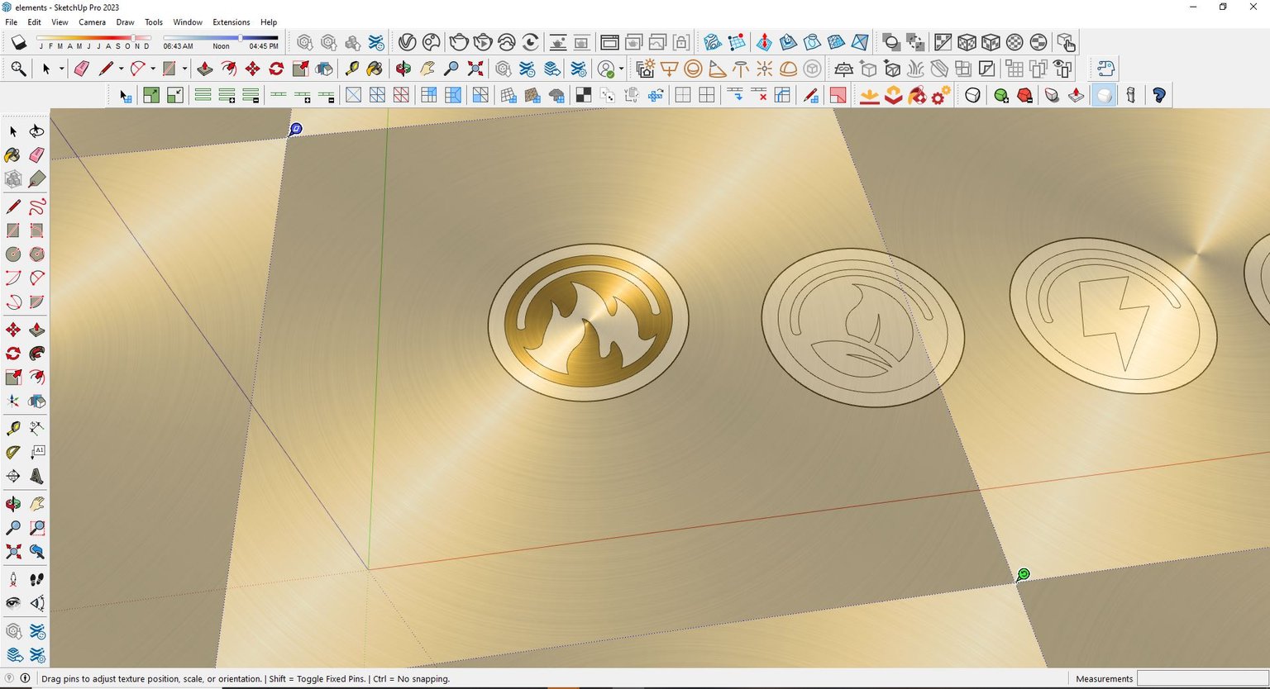This screenshot has height=689, width=1270.
Task: Show V-Ray frame buffer window
Action: tap(609, 42)
